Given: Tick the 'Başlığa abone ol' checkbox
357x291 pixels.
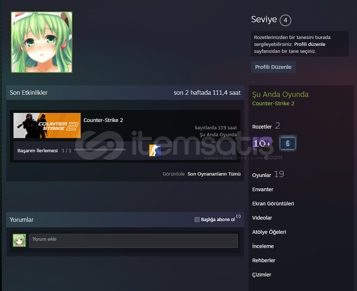Looking at the screenshot, I should click(x=197, y=220).
